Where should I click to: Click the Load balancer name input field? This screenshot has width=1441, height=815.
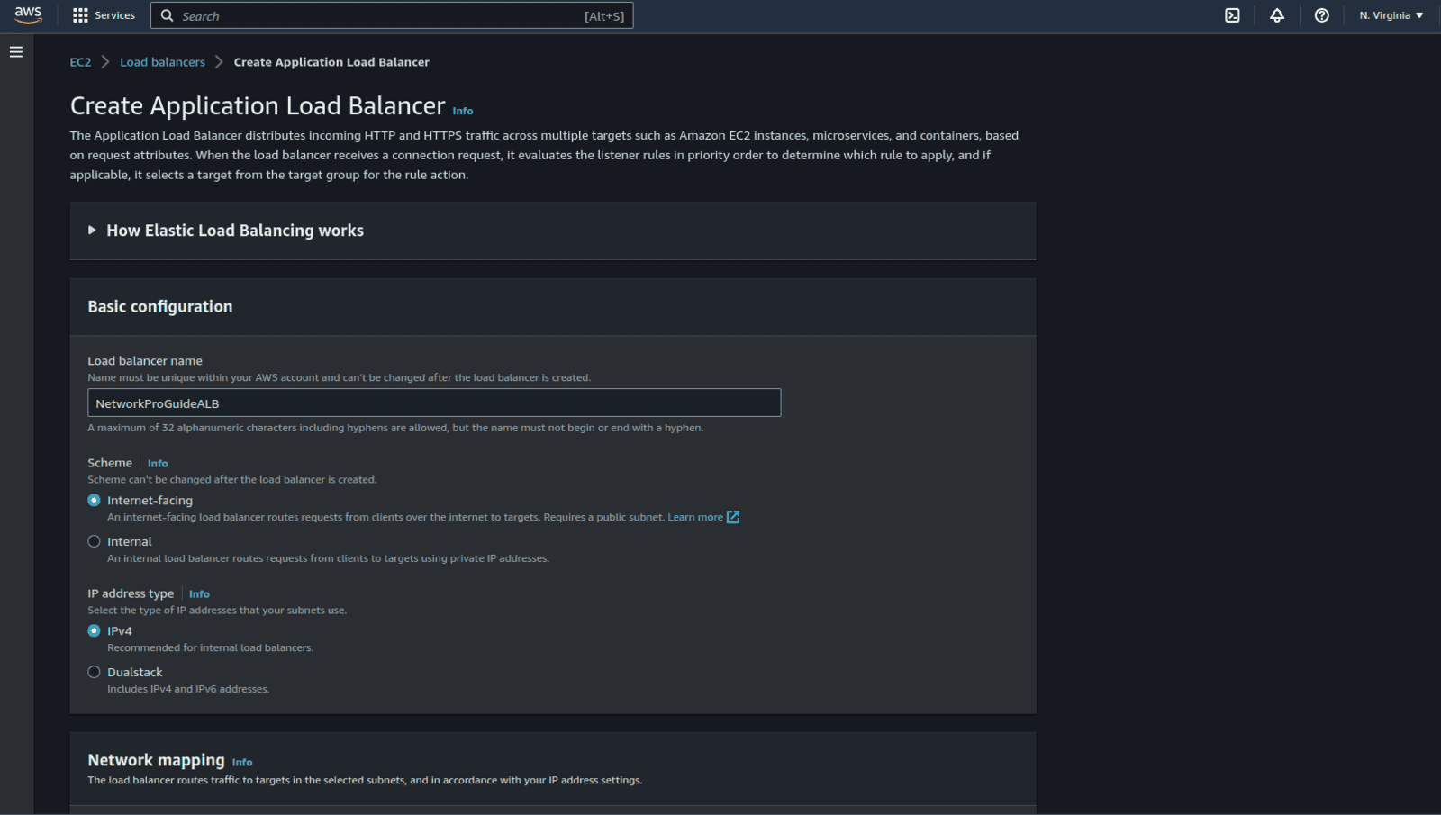pyautogui.click(x=434, y=403)
